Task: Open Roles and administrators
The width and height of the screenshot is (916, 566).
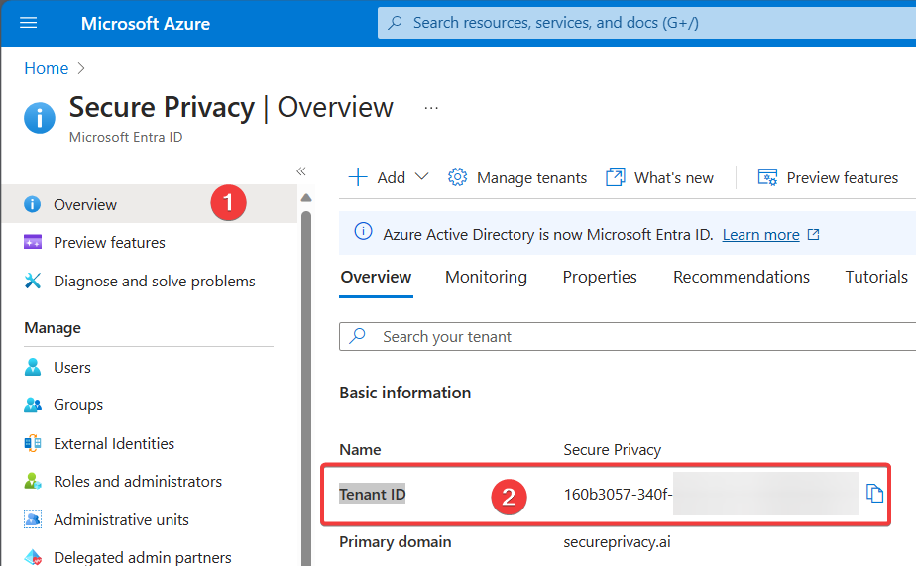Action: pos(138,482)
